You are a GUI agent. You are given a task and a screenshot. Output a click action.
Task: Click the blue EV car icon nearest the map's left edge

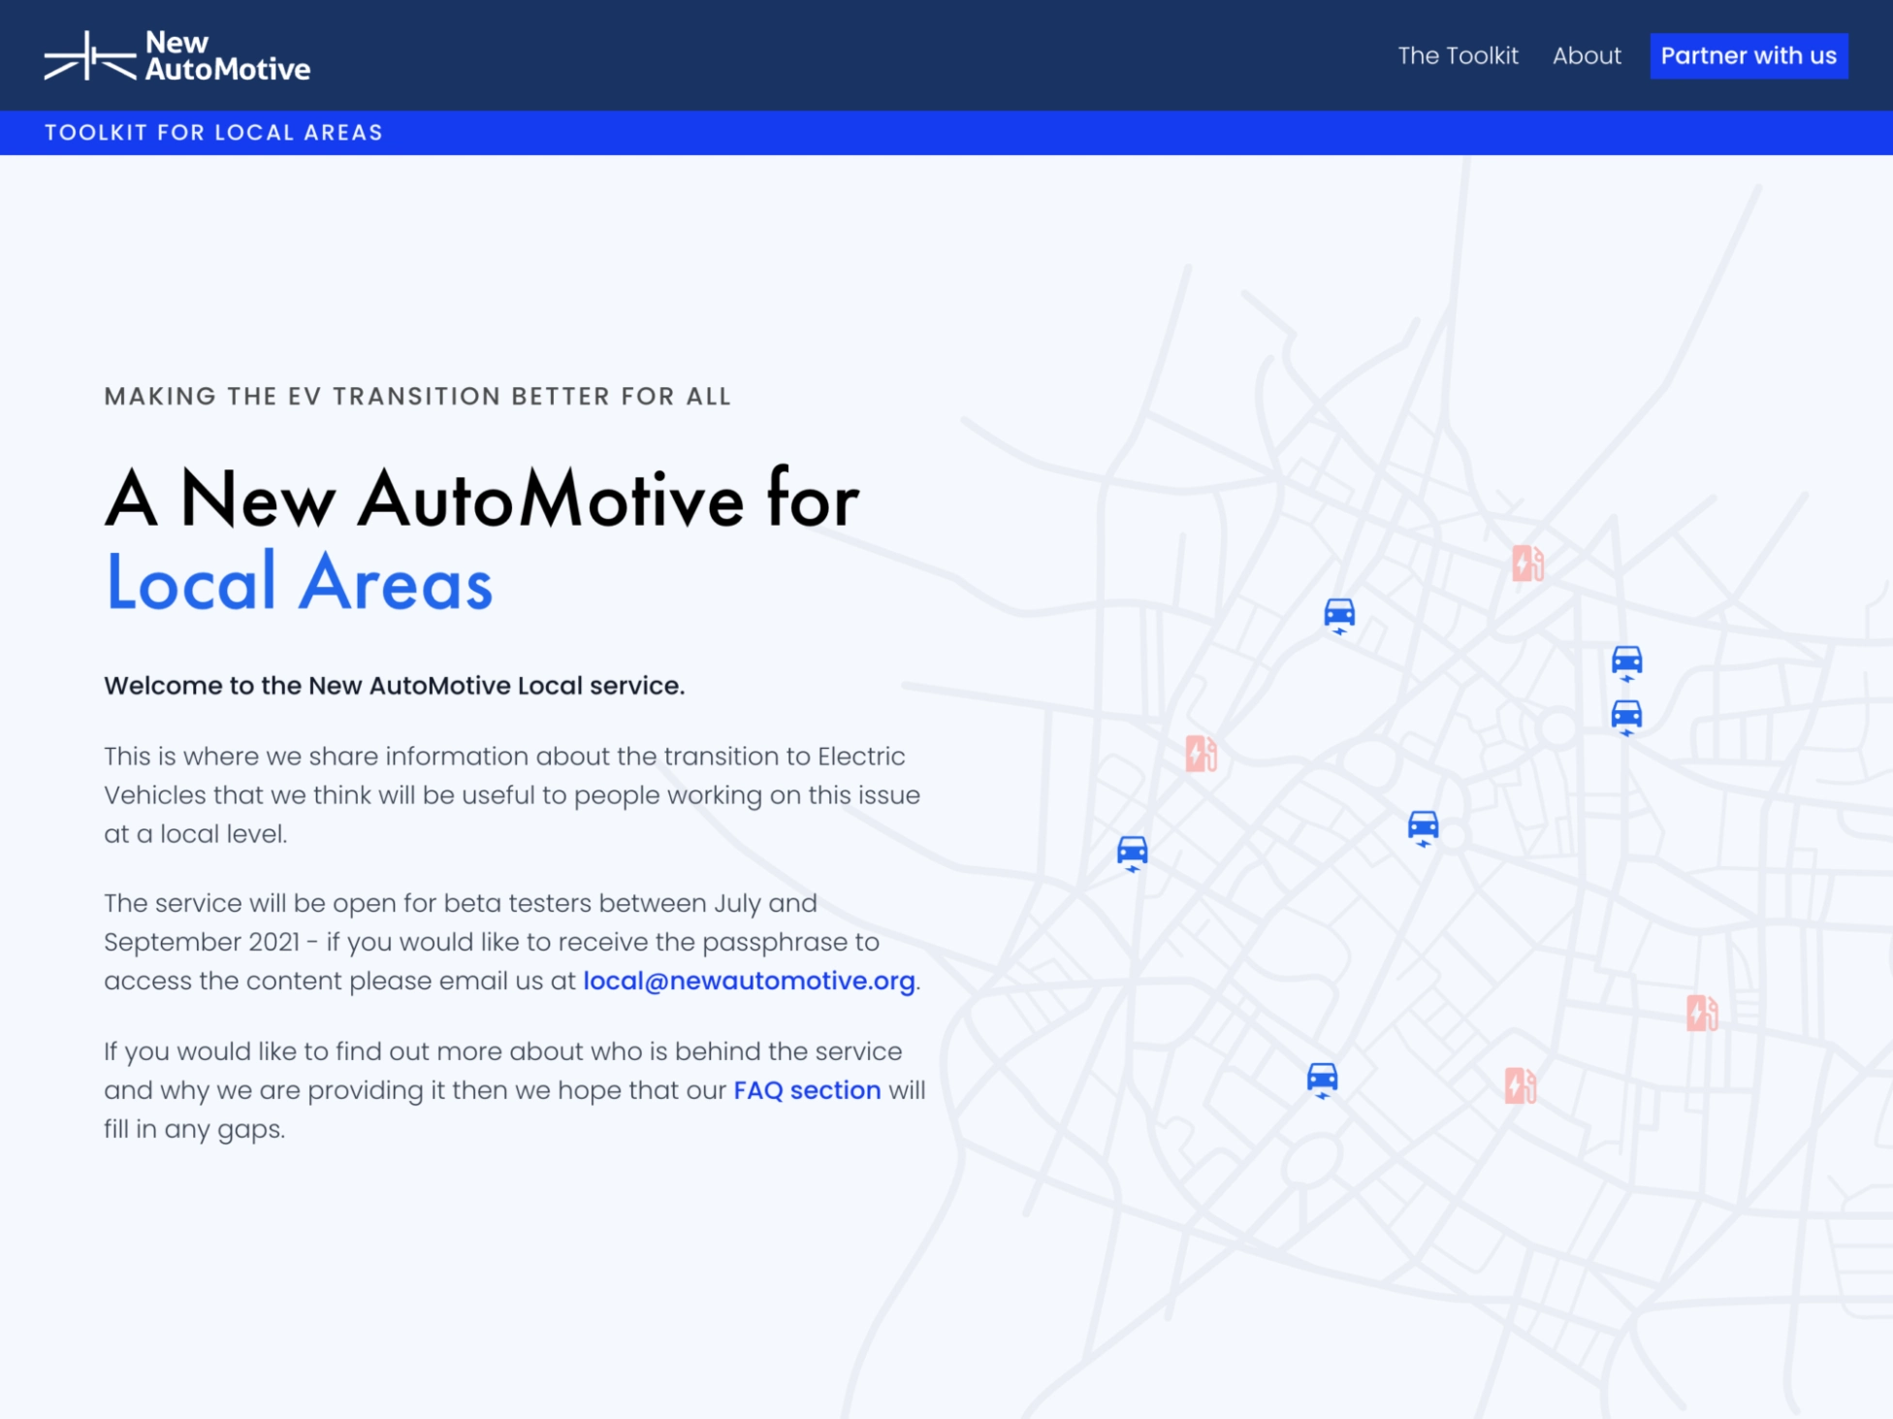[x=1132, y=854]
